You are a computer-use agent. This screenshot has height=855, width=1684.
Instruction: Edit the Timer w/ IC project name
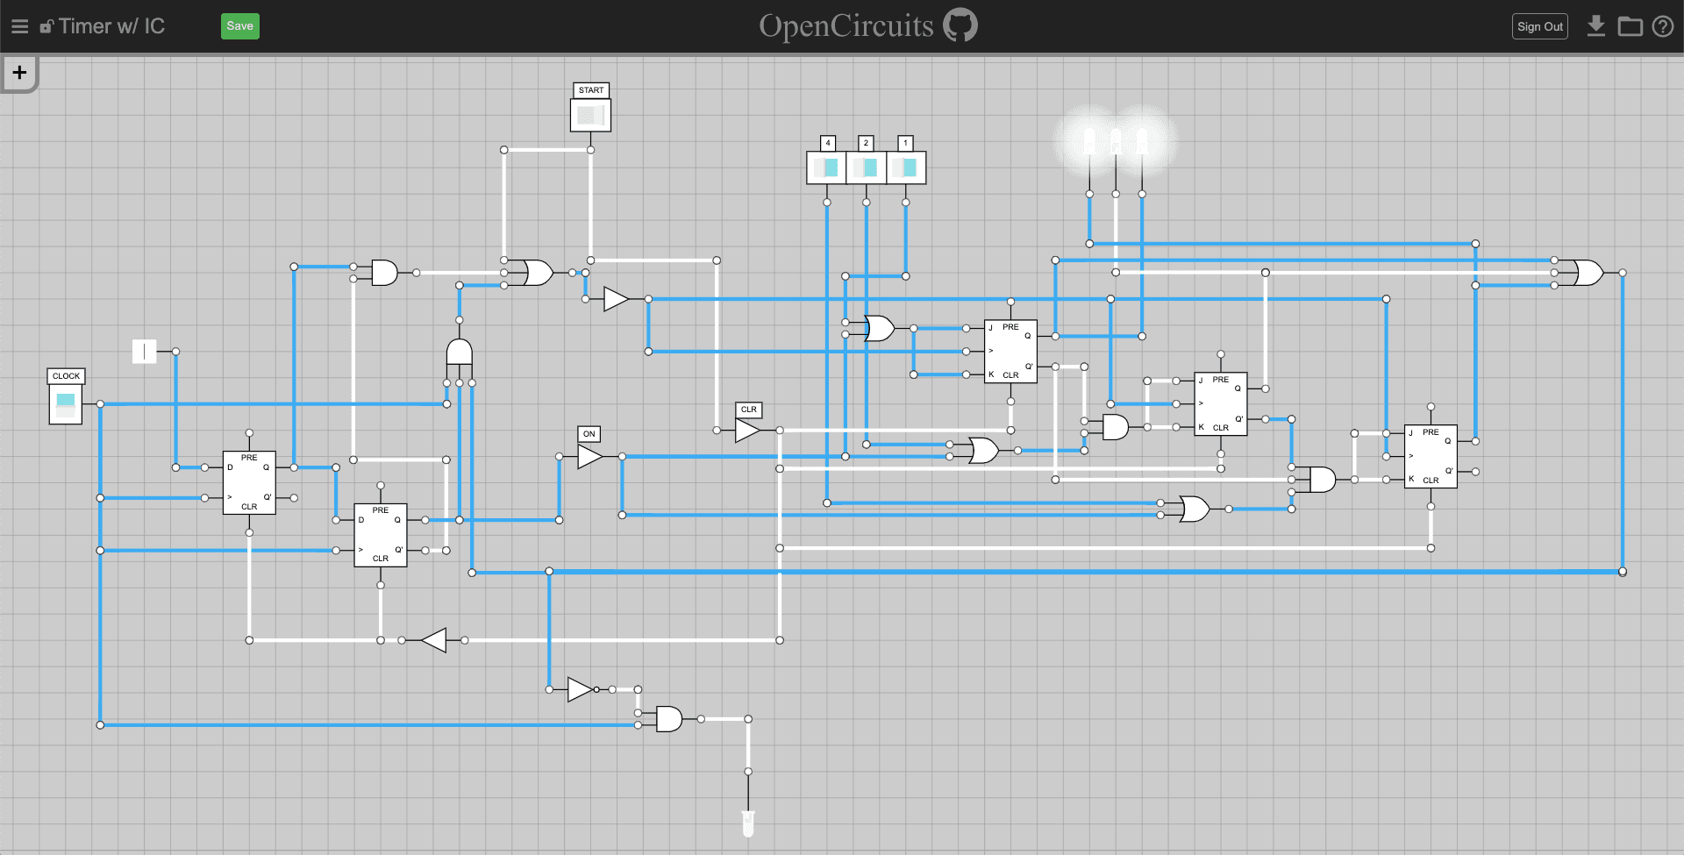111,26
